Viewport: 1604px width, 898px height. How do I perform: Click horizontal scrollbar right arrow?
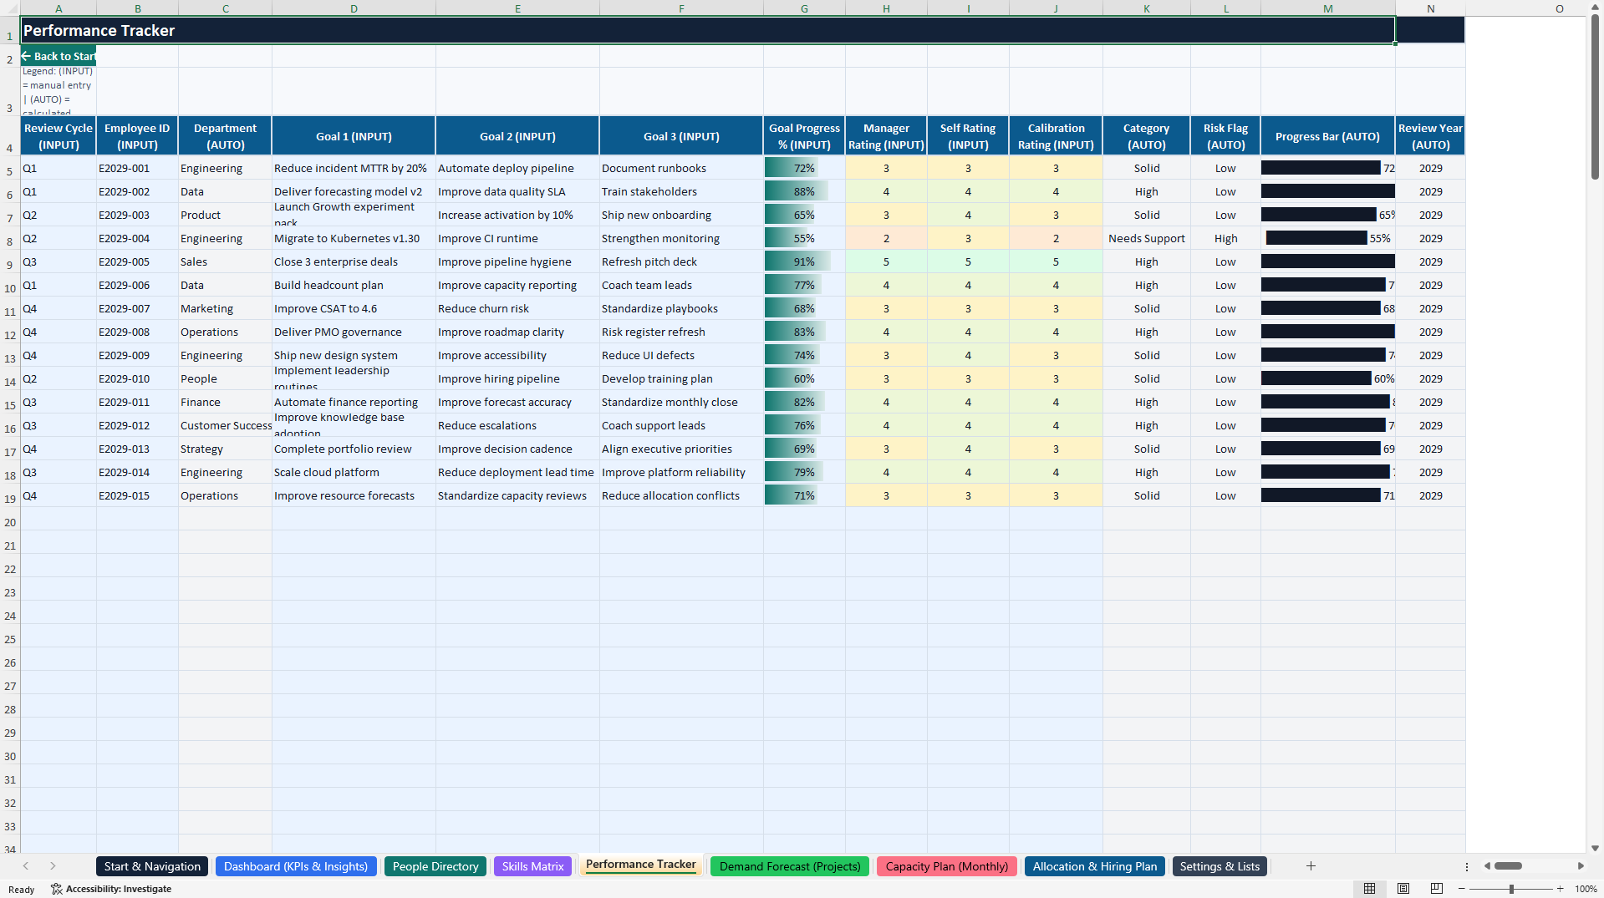[x=1581, y=866]
